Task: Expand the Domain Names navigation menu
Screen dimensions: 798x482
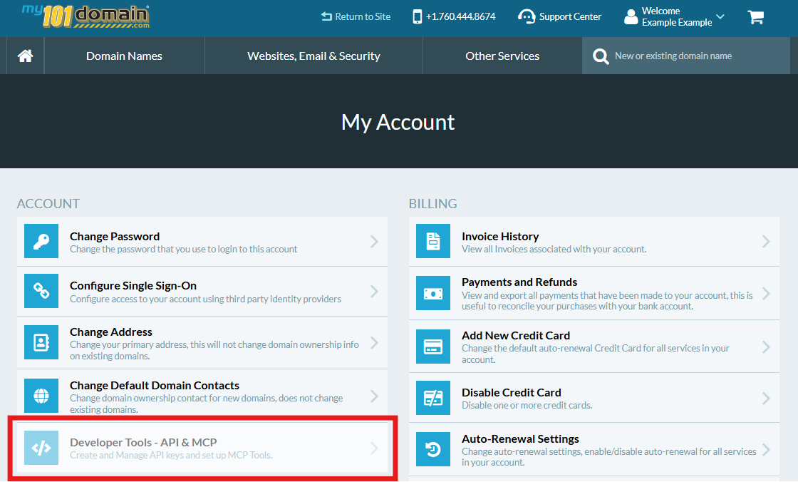Action: click(124, 55)
